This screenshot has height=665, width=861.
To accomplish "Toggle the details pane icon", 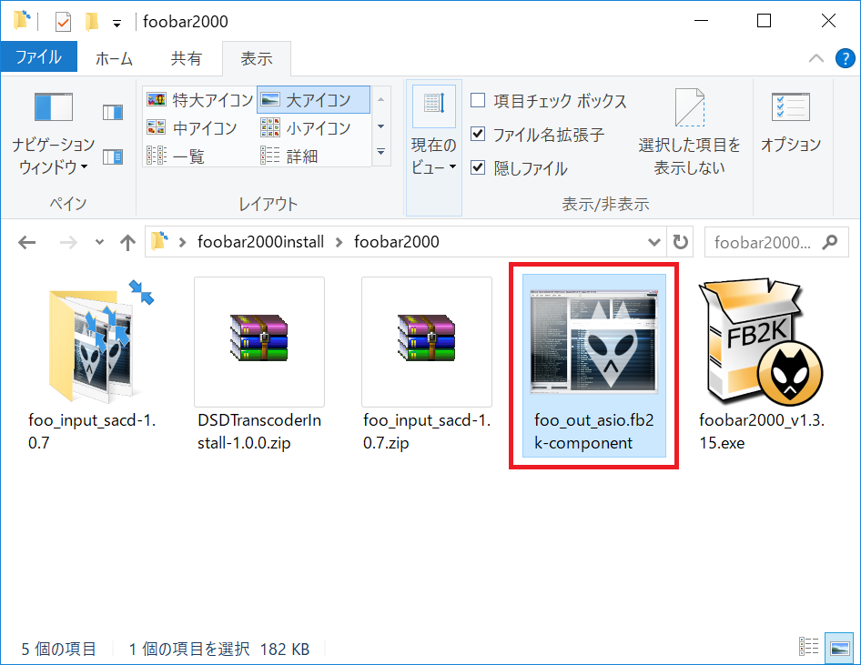I will (x=113, y=156).
